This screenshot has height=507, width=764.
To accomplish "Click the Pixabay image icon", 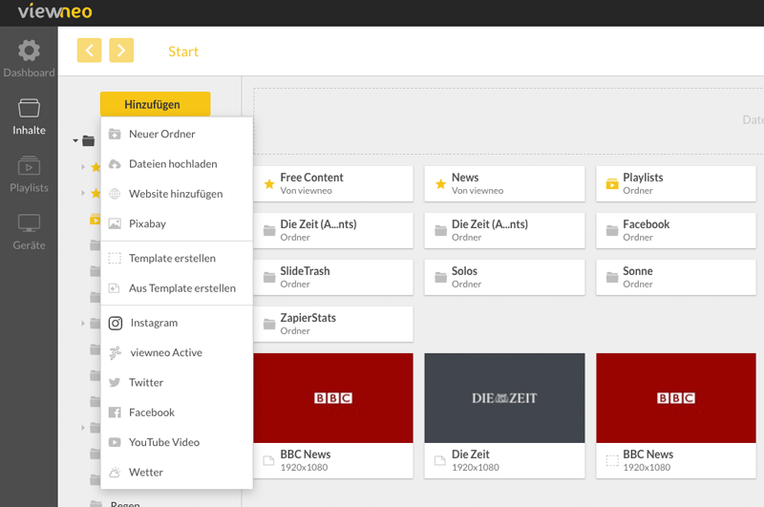I will click(115, 223).
